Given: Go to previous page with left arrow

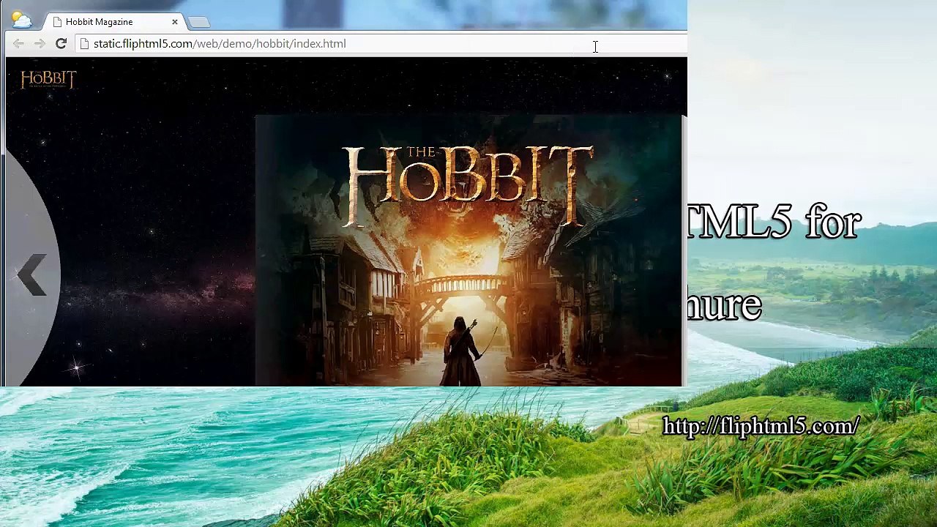Looking at the screenshot, I should pyautogui.click(x=31, y=275).
